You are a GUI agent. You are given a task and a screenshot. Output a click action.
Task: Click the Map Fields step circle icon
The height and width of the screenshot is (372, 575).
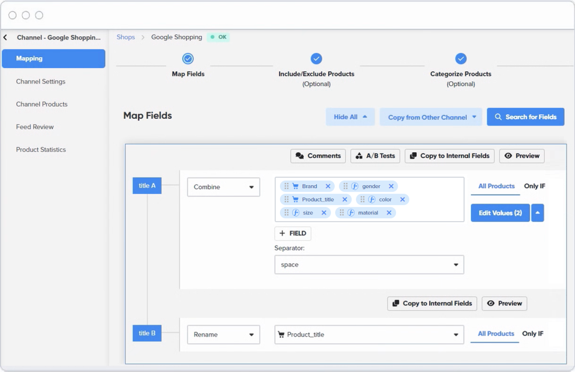tap(188, 59)
